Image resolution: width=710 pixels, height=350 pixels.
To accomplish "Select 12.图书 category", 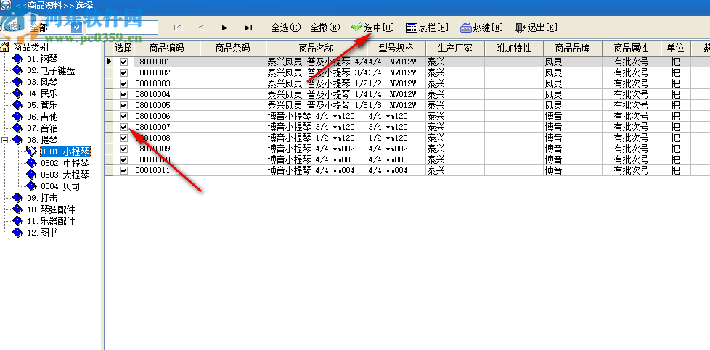I will coord(42,233).
